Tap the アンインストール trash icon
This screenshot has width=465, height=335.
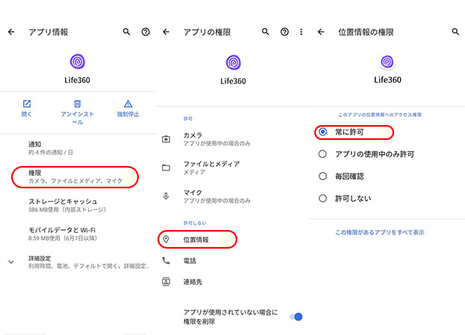tap(78, 103)
